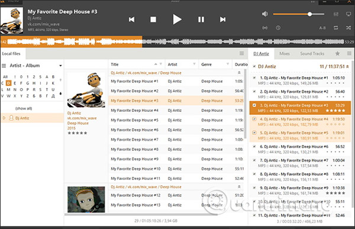The width and height of the screenshot is (355, 229).
Task: Filter library by letter M
Action: click(x=8, y=90)
